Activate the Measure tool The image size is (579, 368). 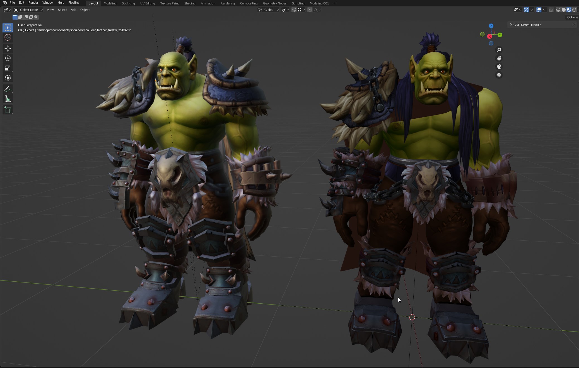tap(8, 99)
